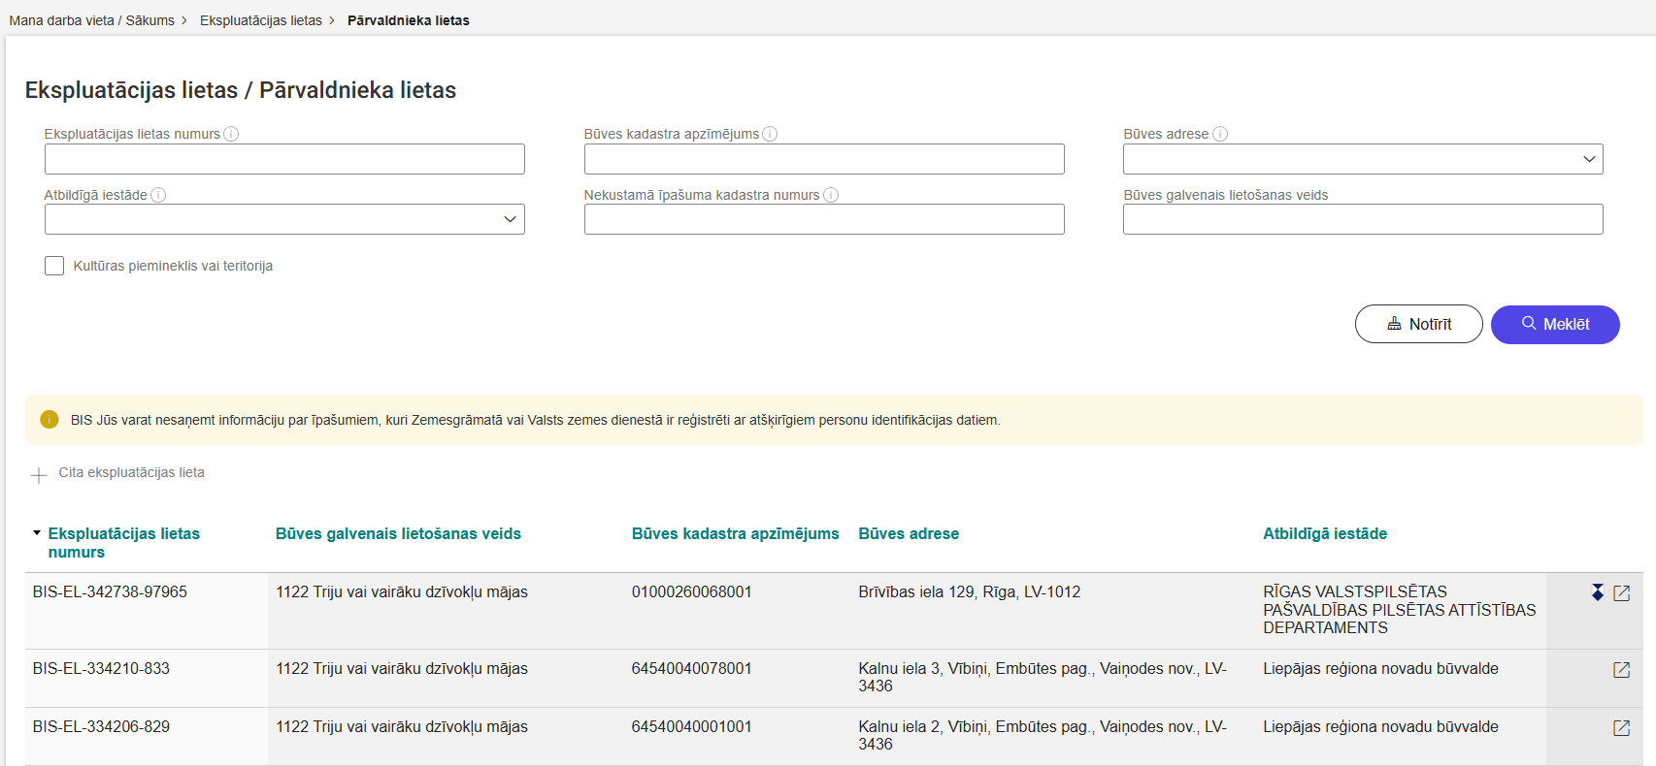Sort table by Būves adrese column header
This screenshot has width=1656, height=766.
[x=908, y=533]
